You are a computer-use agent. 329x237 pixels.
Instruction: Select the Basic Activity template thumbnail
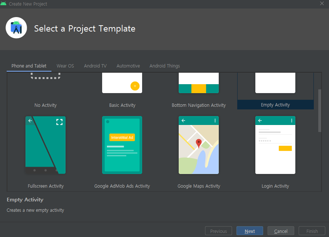[122, 83]
